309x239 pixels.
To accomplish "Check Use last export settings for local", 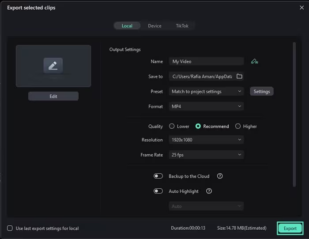I will tap(10, 228).
